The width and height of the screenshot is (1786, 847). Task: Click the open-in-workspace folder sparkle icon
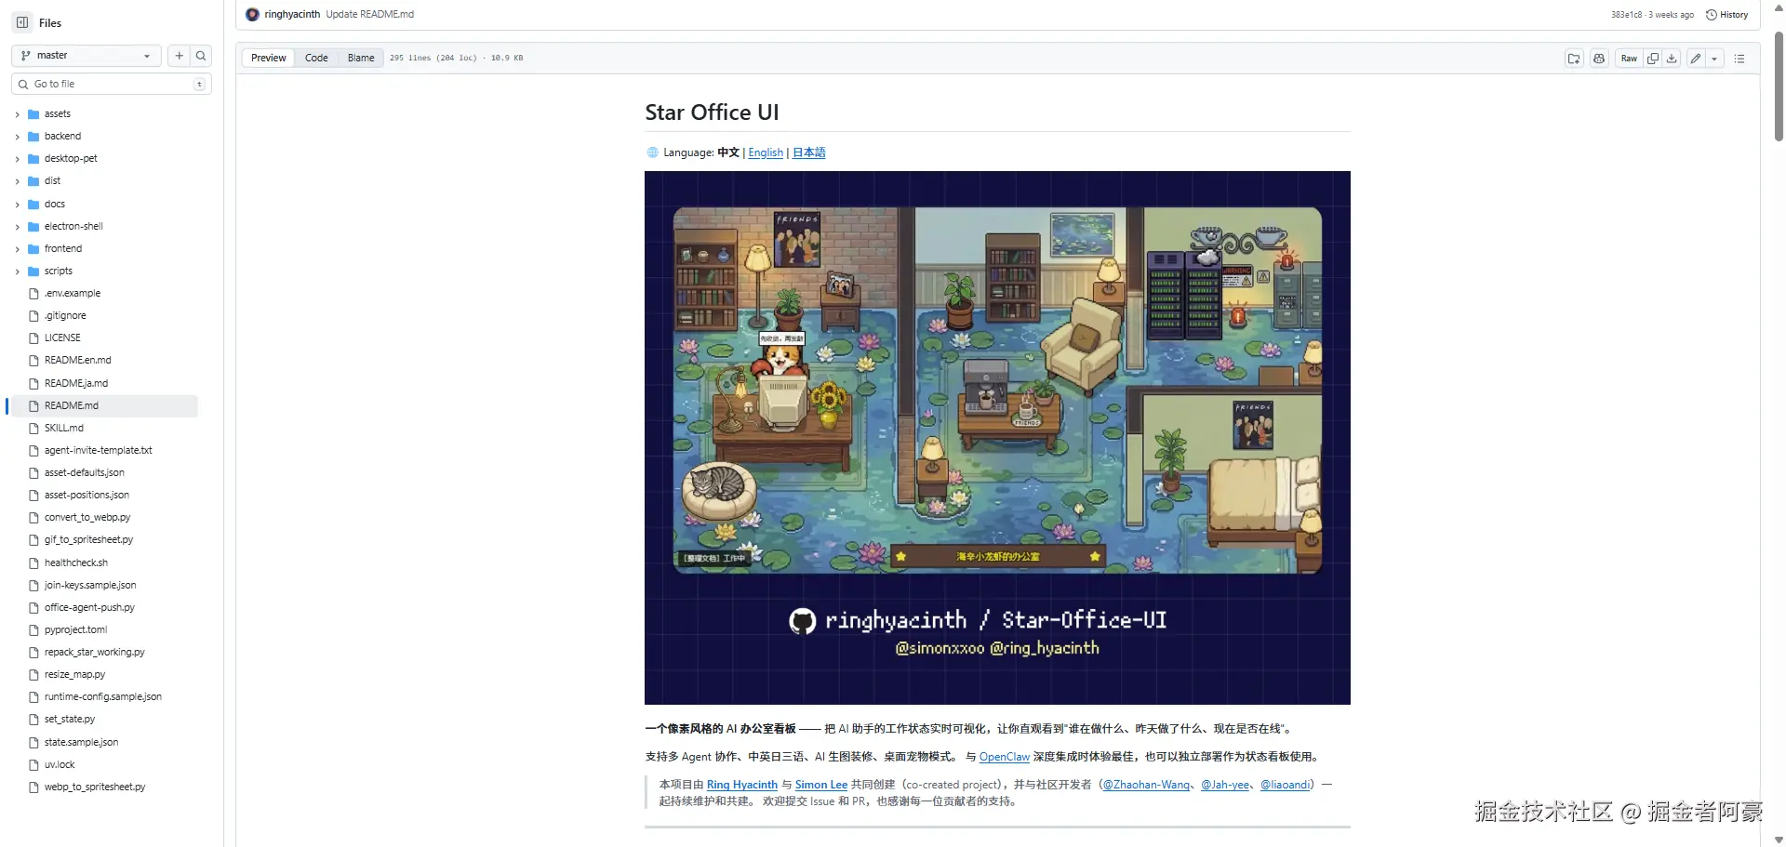[x=1574, y=58]
